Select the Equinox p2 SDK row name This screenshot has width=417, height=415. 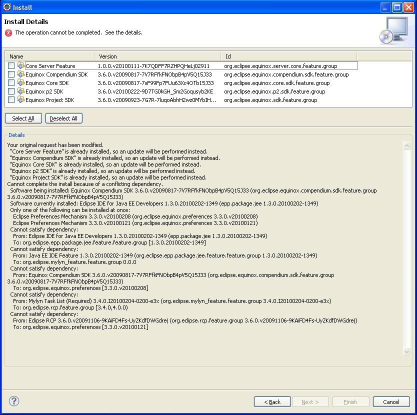[44, 91]
